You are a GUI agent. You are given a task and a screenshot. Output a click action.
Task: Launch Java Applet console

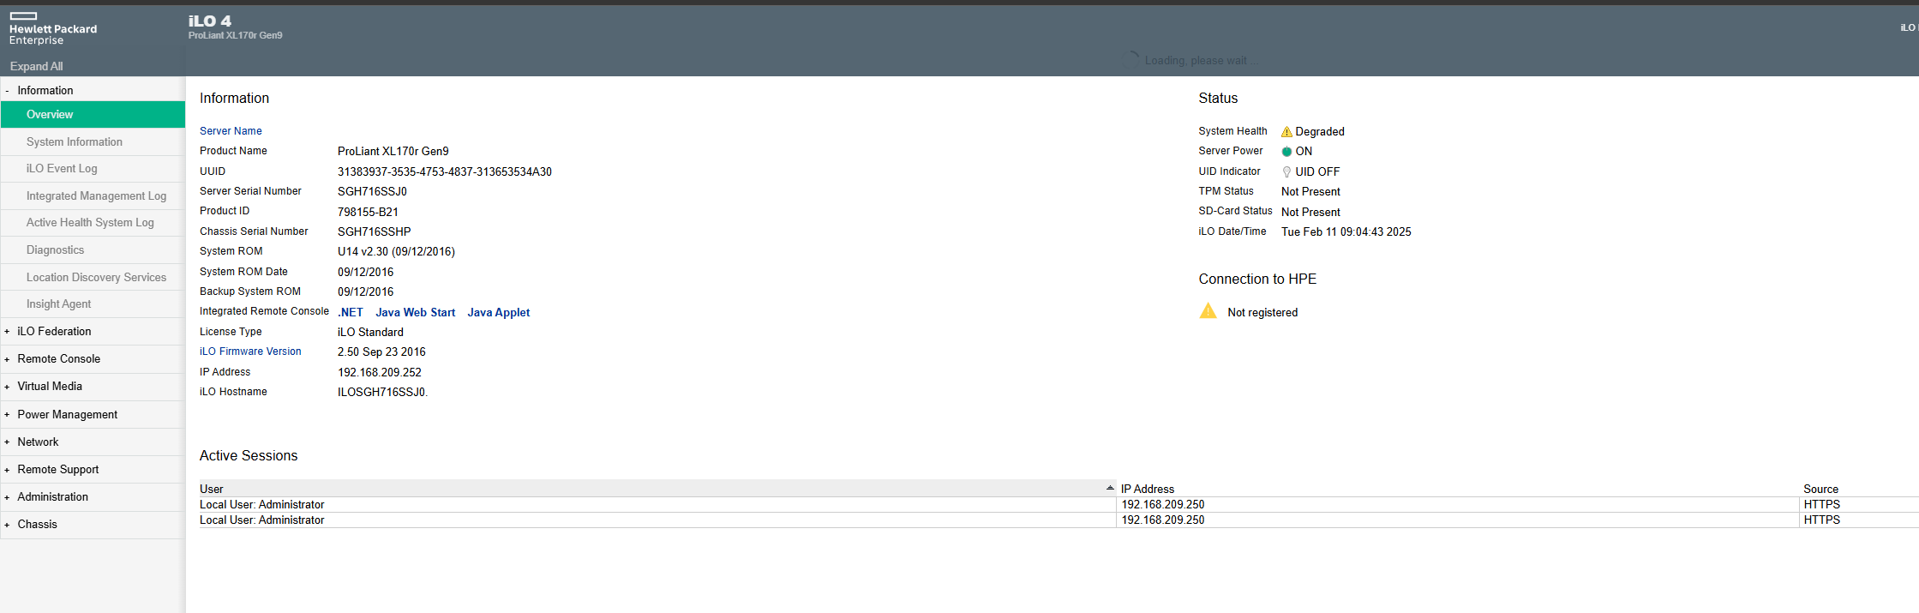tap(498, 312)
